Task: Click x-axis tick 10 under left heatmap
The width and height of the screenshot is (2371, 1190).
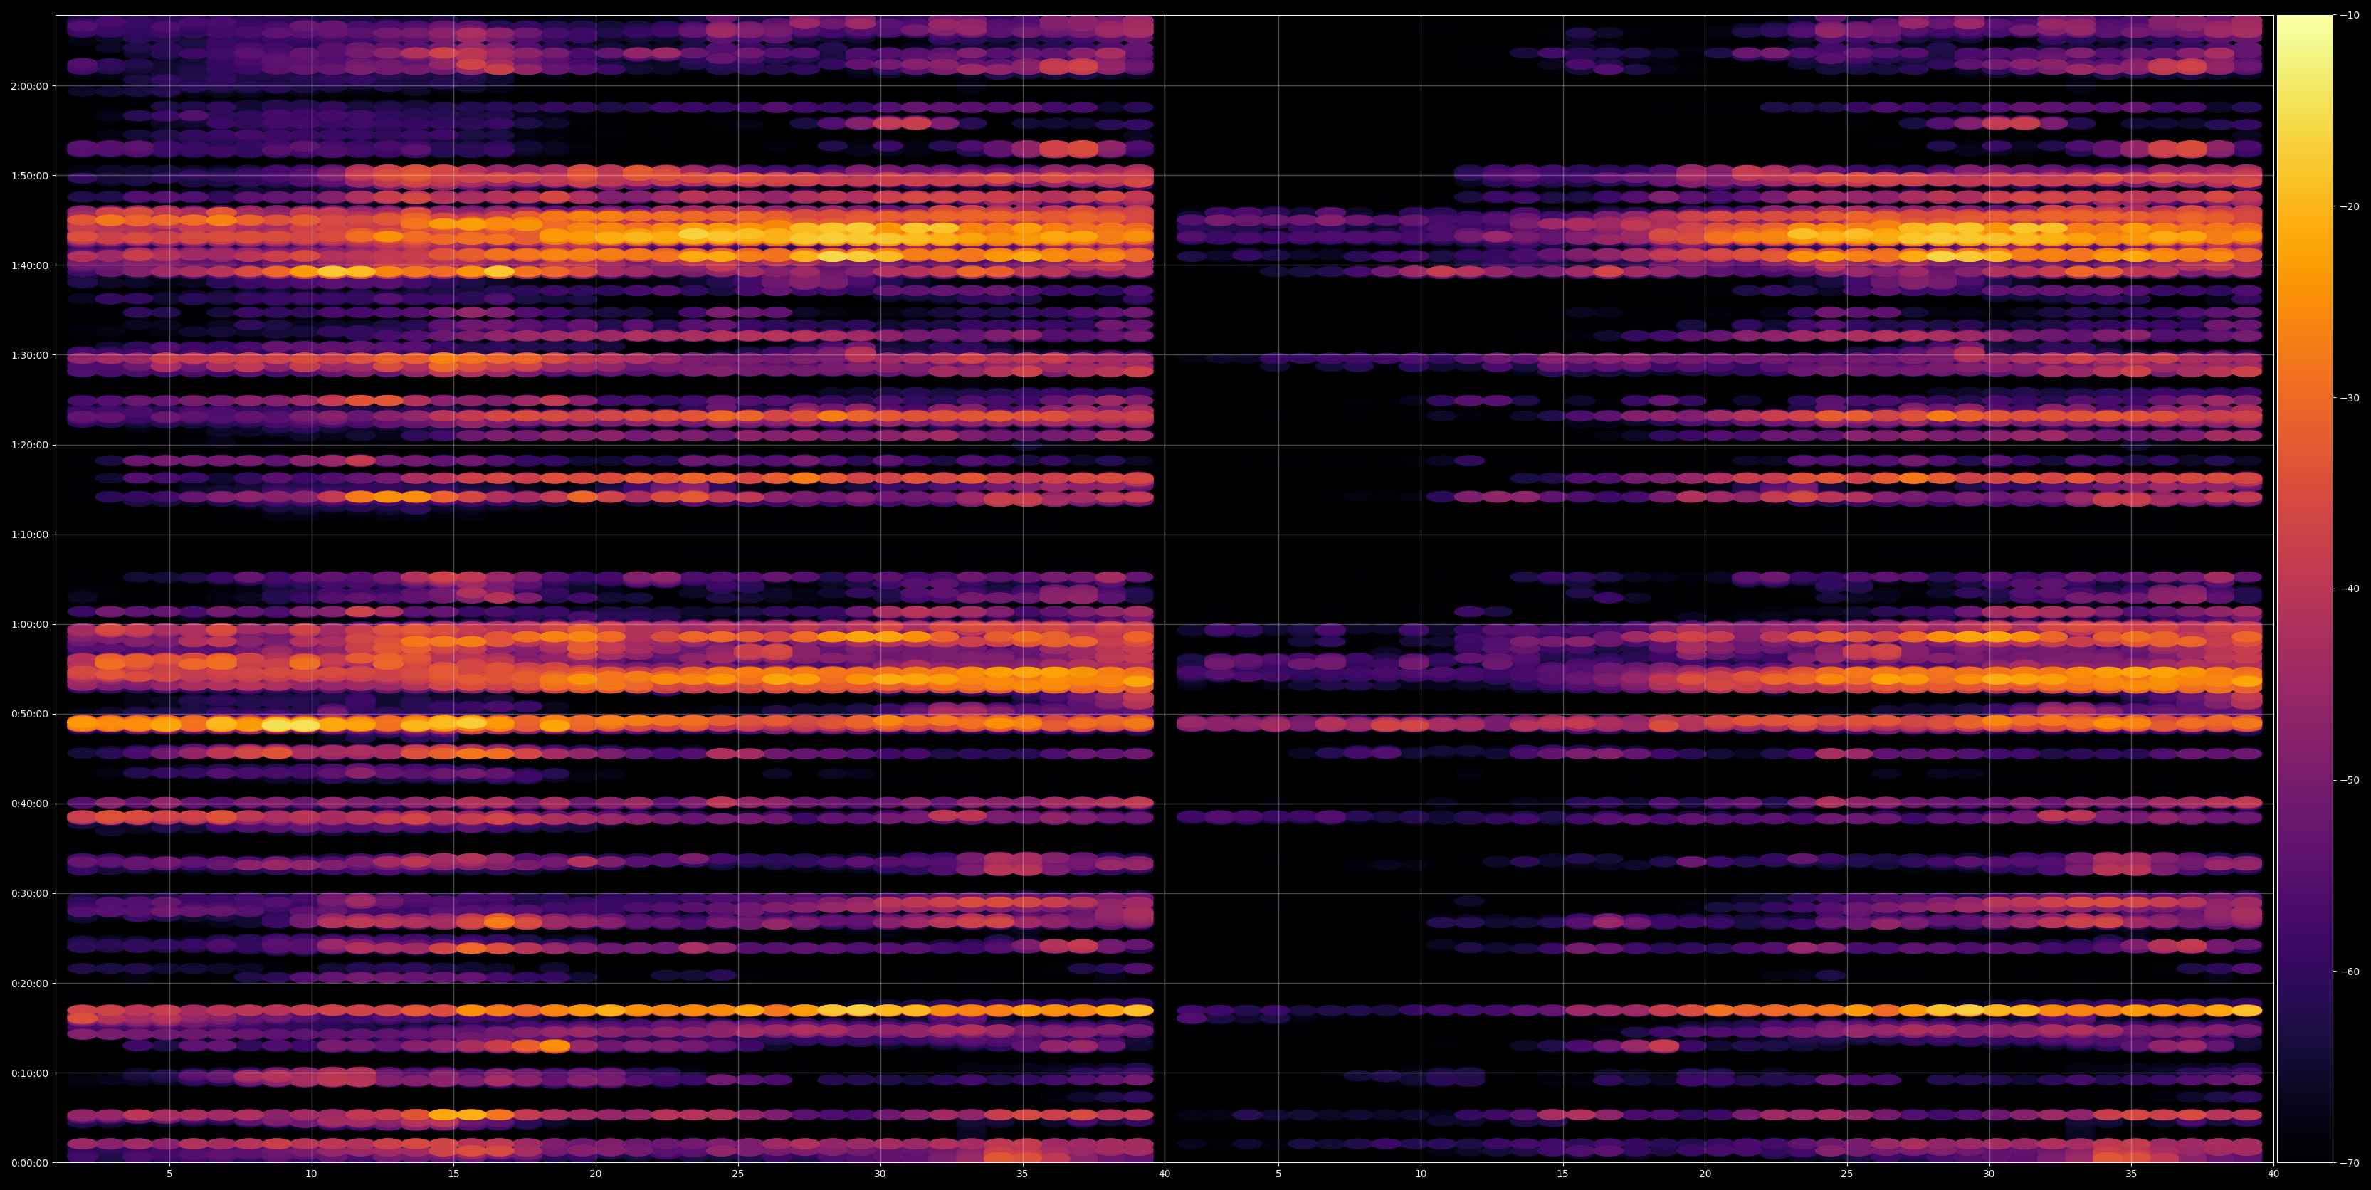Action: pyautogui.click(x=311, y=1174)
